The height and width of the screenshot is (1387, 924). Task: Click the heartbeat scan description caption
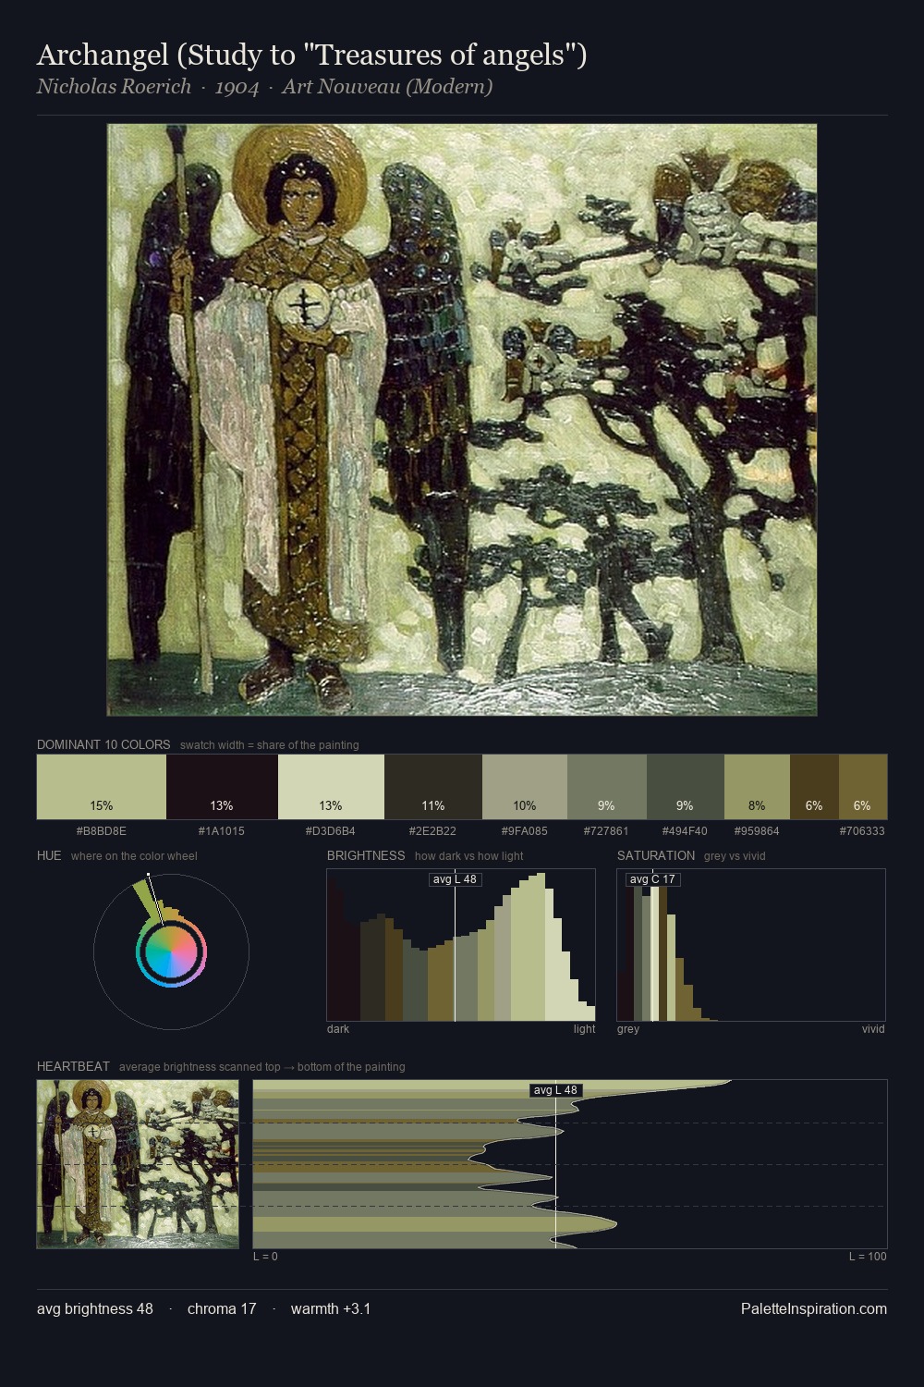click(262, 1066)
